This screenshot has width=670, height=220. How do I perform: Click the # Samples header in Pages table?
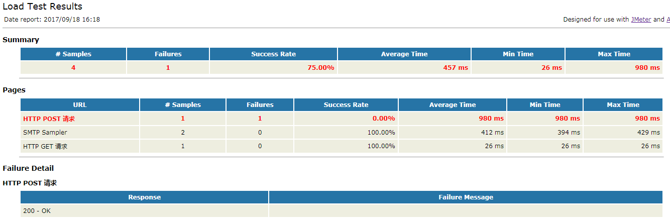click(x=183, y=105)
